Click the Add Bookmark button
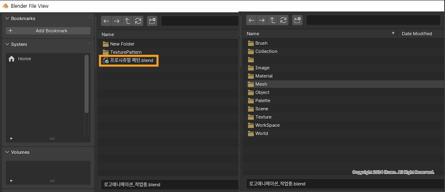 tap(48, 31)
